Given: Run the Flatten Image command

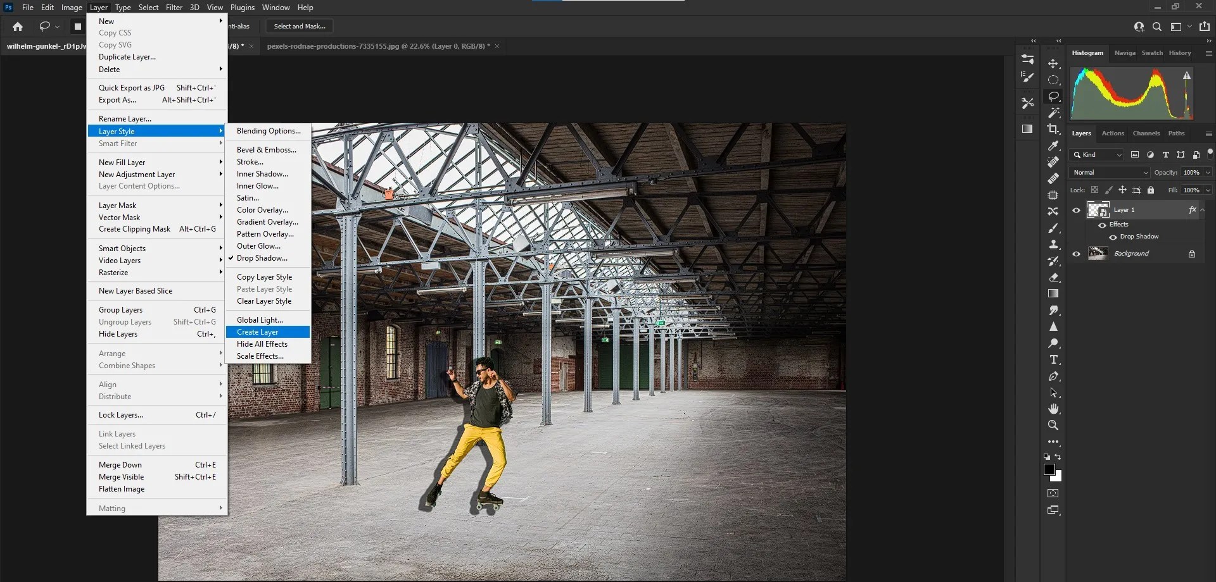Looking at the screenshot, I should coord(121,488).
